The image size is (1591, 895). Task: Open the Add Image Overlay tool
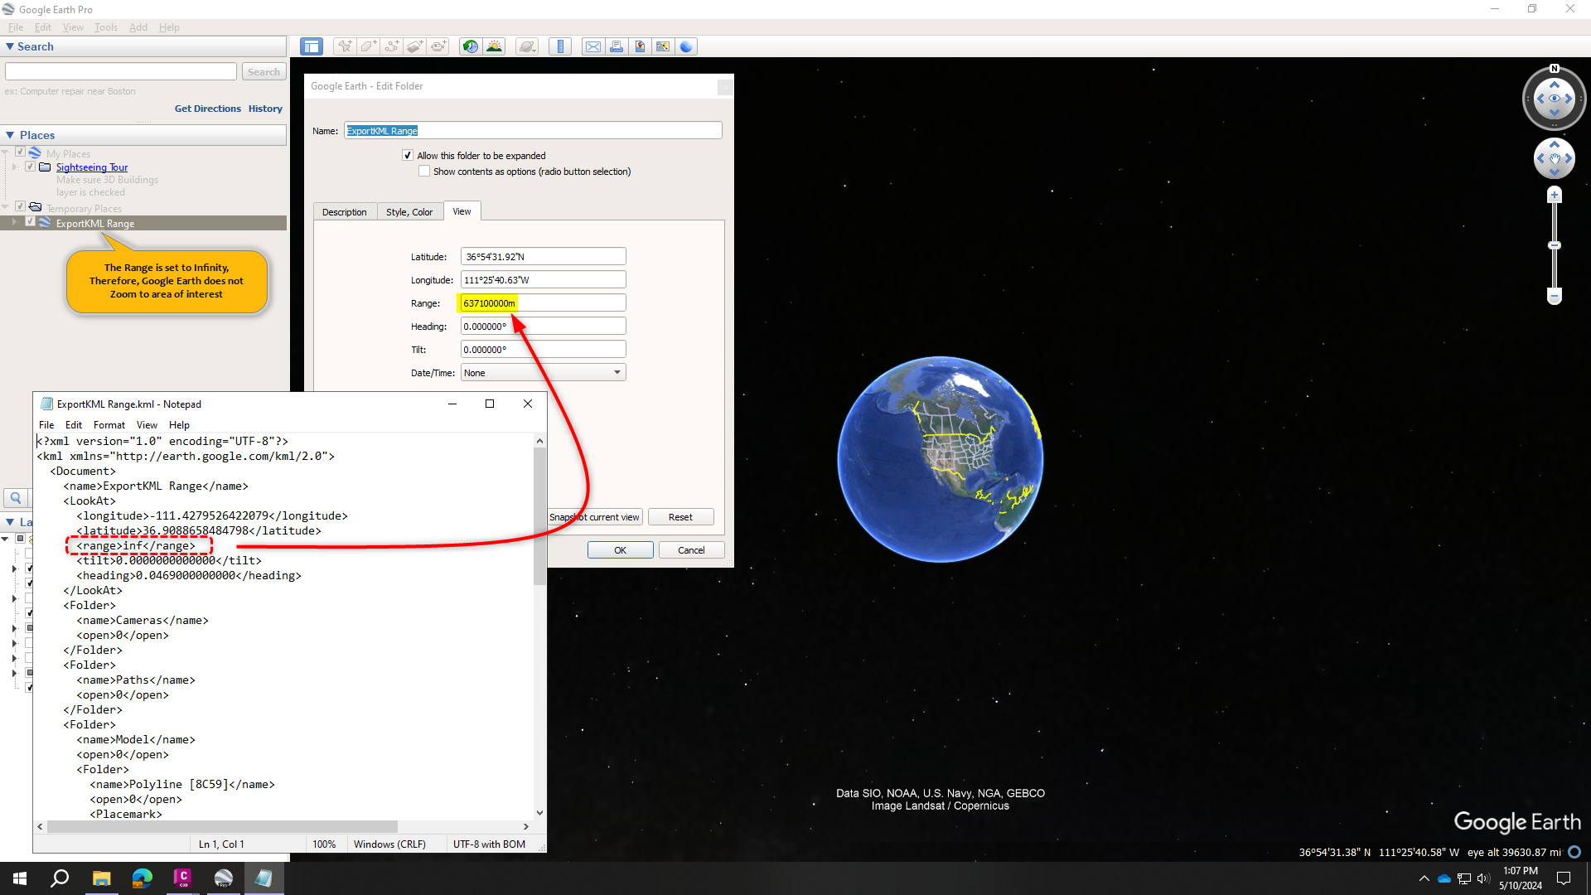click(x=415, y=46)
